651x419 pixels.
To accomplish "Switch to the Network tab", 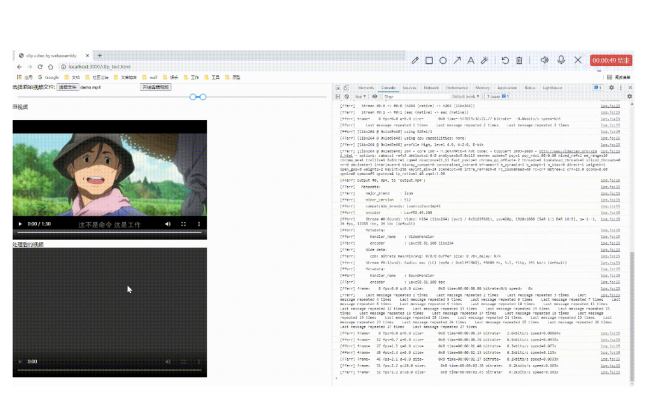I will 431,88.
